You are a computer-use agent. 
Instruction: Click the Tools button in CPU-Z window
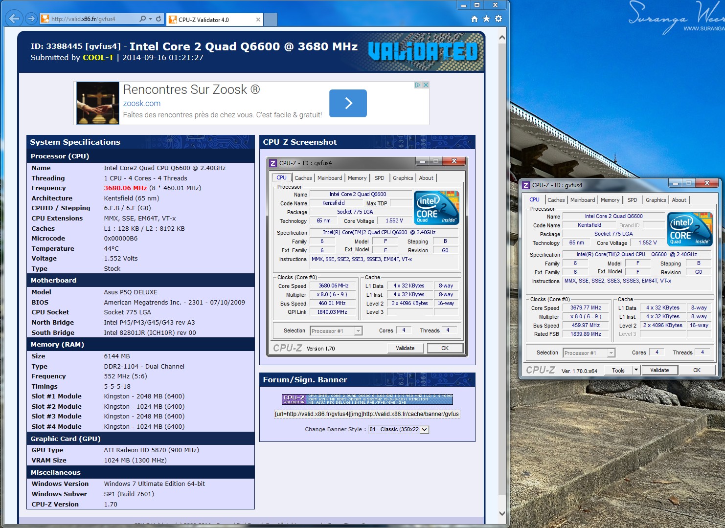pos(618,370)
